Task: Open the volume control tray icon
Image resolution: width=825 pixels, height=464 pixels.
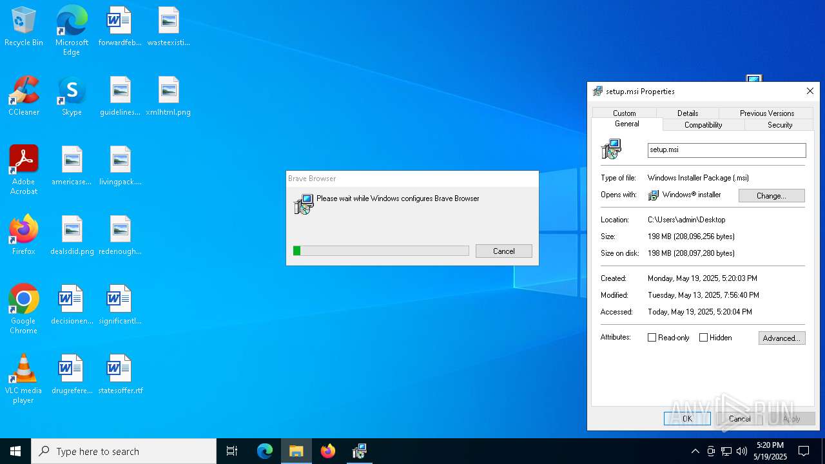Action: click(x=742, y=451)
